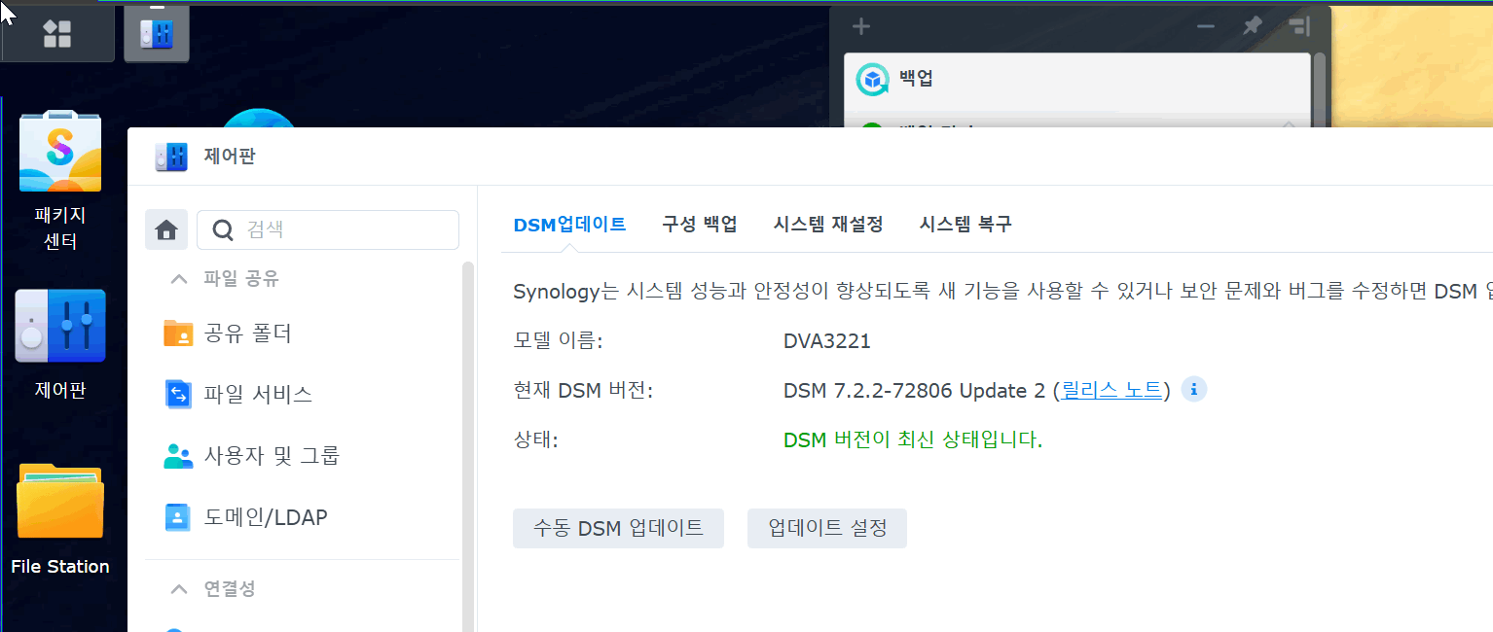1493x632 pixels.
Task: Select the 백업 widget header
Action: (x=1077, y=80)
